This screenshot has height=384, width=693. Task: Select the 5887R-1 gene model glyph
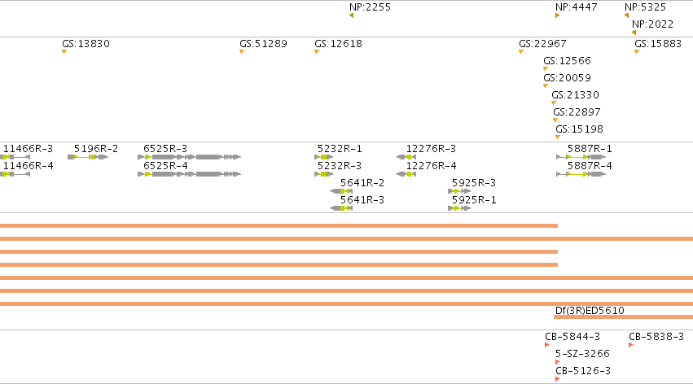(x=581, y=157)
